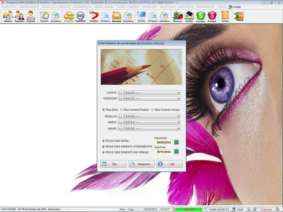
Task: Open the Fornece (suppliers) toolbar icon
Action: pos(31,16)
